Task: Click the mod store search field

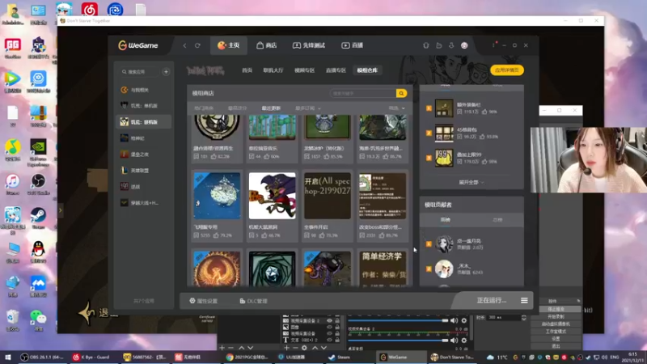Action: (x=363, y=93)
